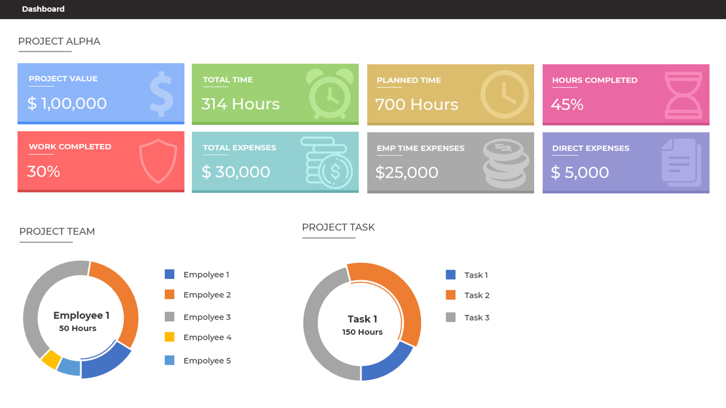The height and width of the screenshot is (408, 726).
Task: Click the 314 Hours value
Action: pos(240,104)
